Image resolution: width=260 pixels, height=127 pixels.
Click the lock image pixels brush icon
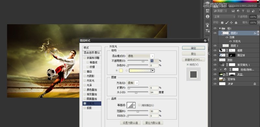(227, 23)
